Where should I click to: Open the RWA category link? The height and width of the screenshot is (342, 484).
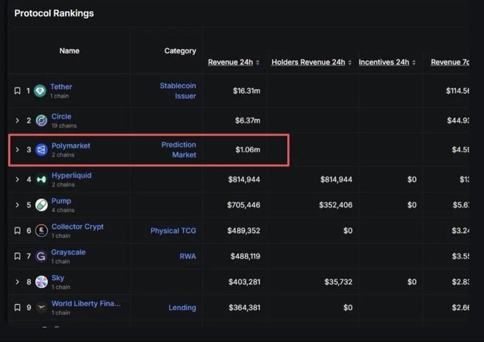(x=188, y=256)
